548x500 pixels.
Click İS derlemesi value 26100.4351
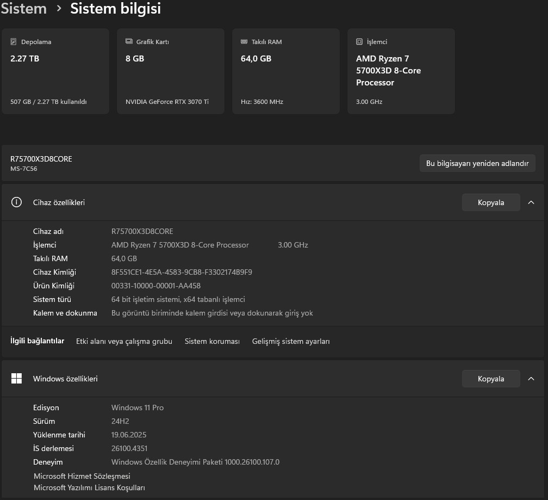[x=129, y=448]
